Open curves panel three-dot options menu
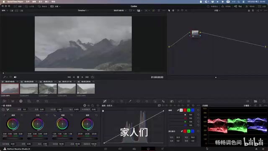 click(x=198, y=105)
